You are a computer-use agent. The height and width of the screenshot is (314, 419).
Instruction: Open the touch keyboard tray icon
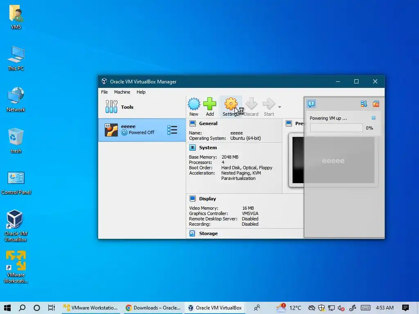tap(365, 308)
